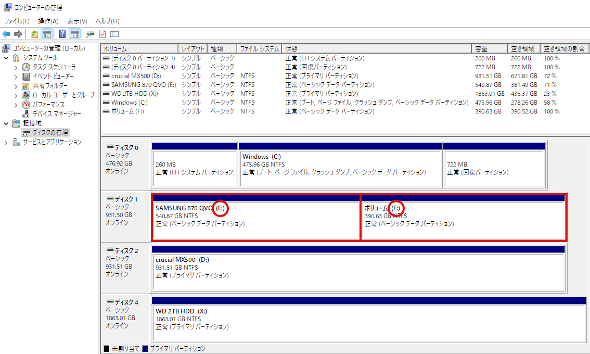Click the black unallocated legend swatch
The image size is (590, 354).
click(x=107, y=349)
